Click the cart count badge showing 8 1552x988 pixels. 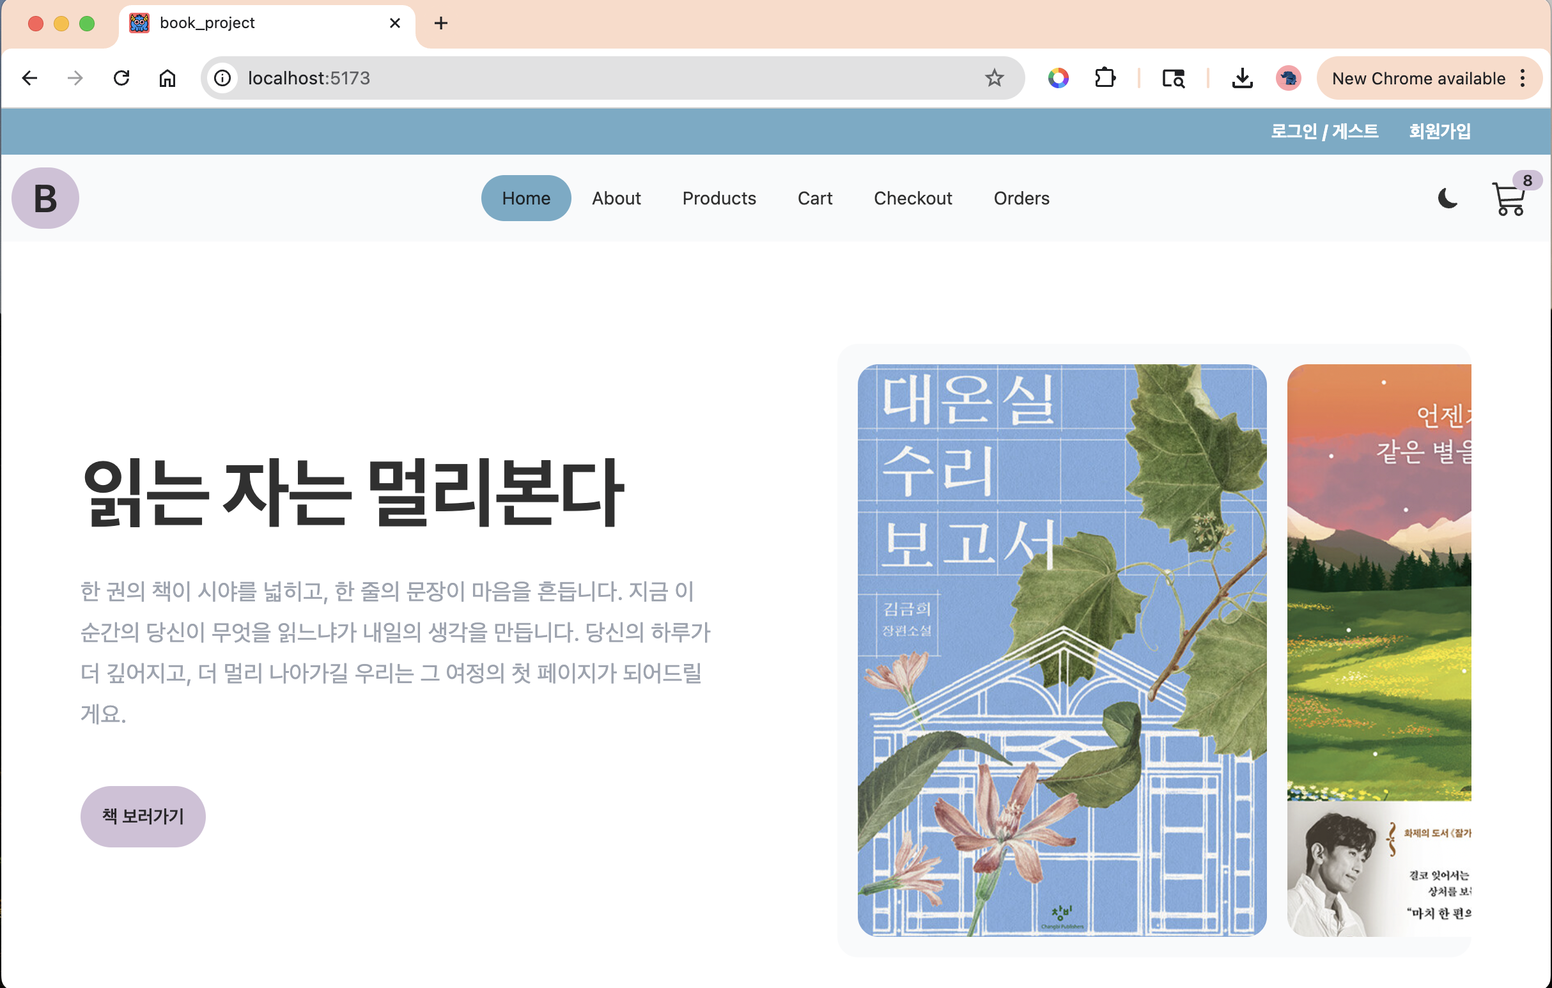[x=1528, y=181]
